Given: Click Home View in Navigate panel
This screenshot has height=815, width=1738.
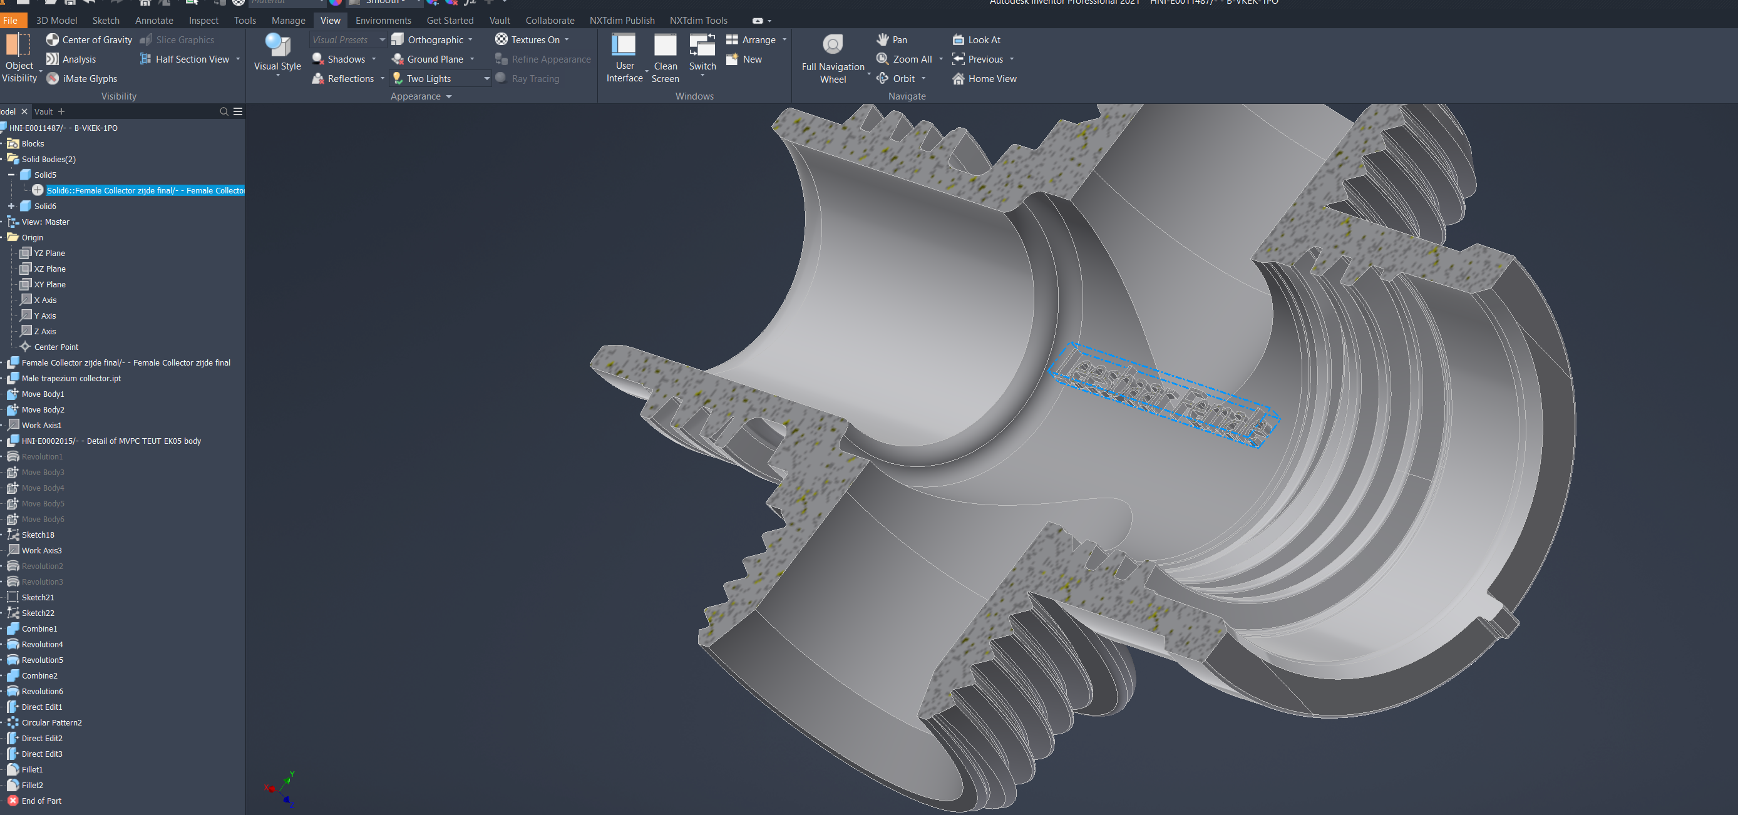Looking at the screenshot, I should click(984, 78).
